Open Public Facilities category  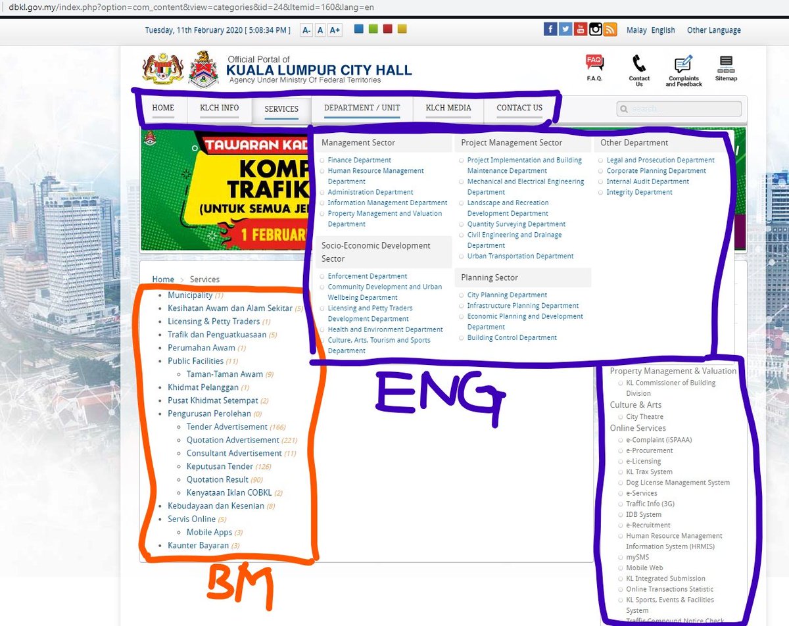[195, 362]
